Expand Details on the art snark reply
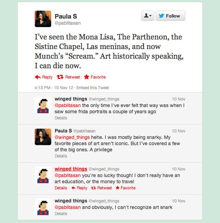Image resolution: width=220 pixels, height=223 pixels. (x=61, y=214)
